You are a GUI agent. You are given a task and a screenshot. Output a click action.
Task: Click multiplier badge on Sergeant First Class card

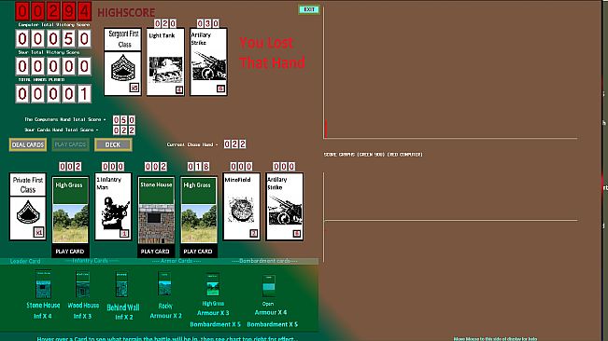coord(134,88)
